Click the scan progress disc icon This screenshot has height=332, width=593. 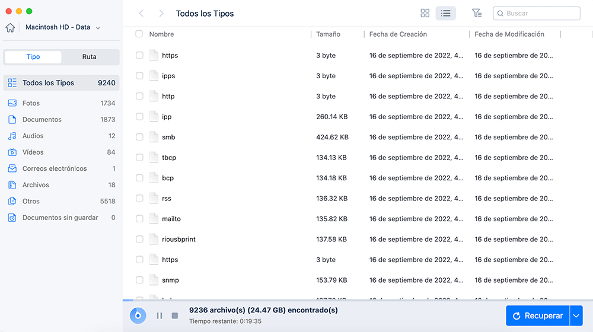(x=138, y=315)
